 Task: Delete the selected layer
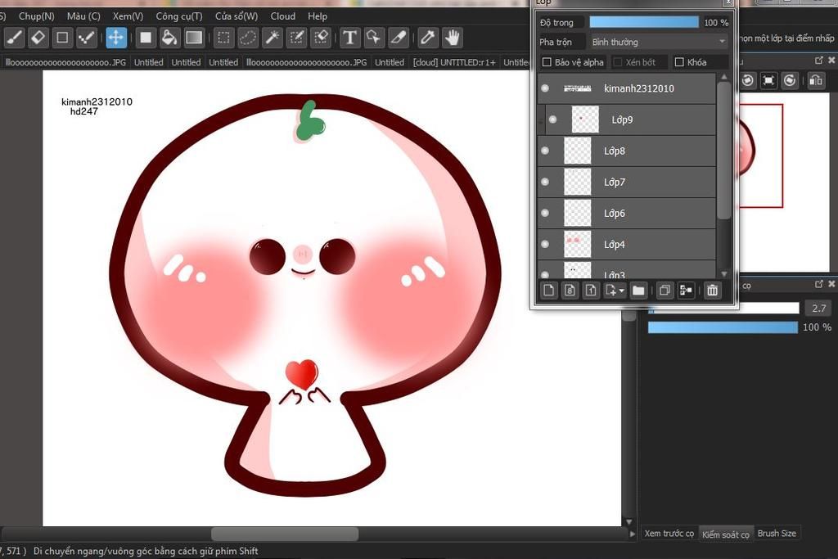713,291
